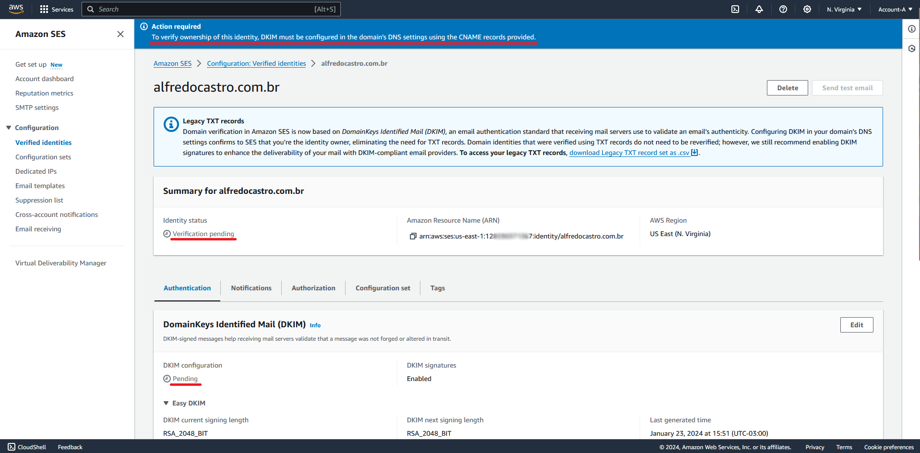Click the Send test email button

pyautogui.click(x=848, y=88)
